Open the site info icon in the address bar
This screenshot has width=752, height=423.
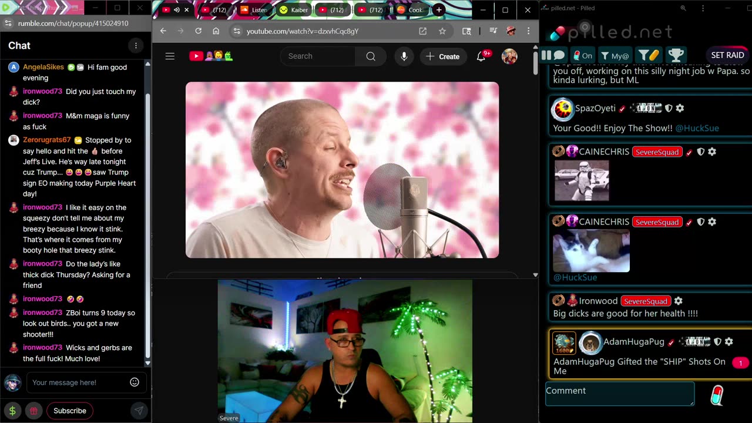(236, 31)
